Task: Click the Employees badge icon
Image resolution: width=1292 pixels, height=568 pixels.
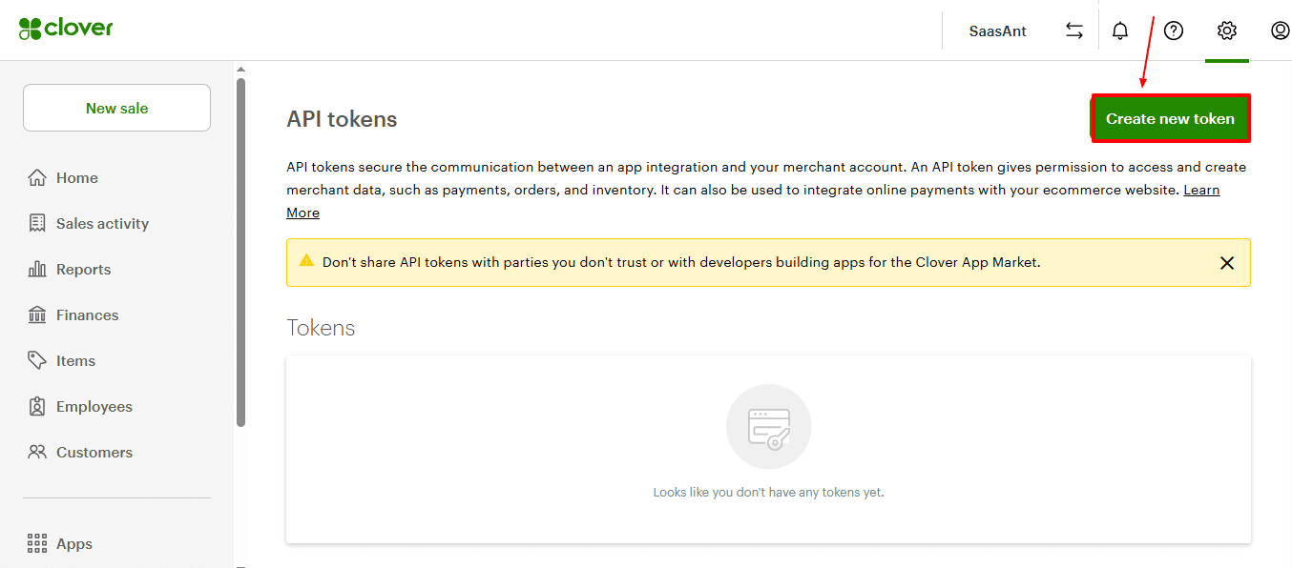Action: 37,406
